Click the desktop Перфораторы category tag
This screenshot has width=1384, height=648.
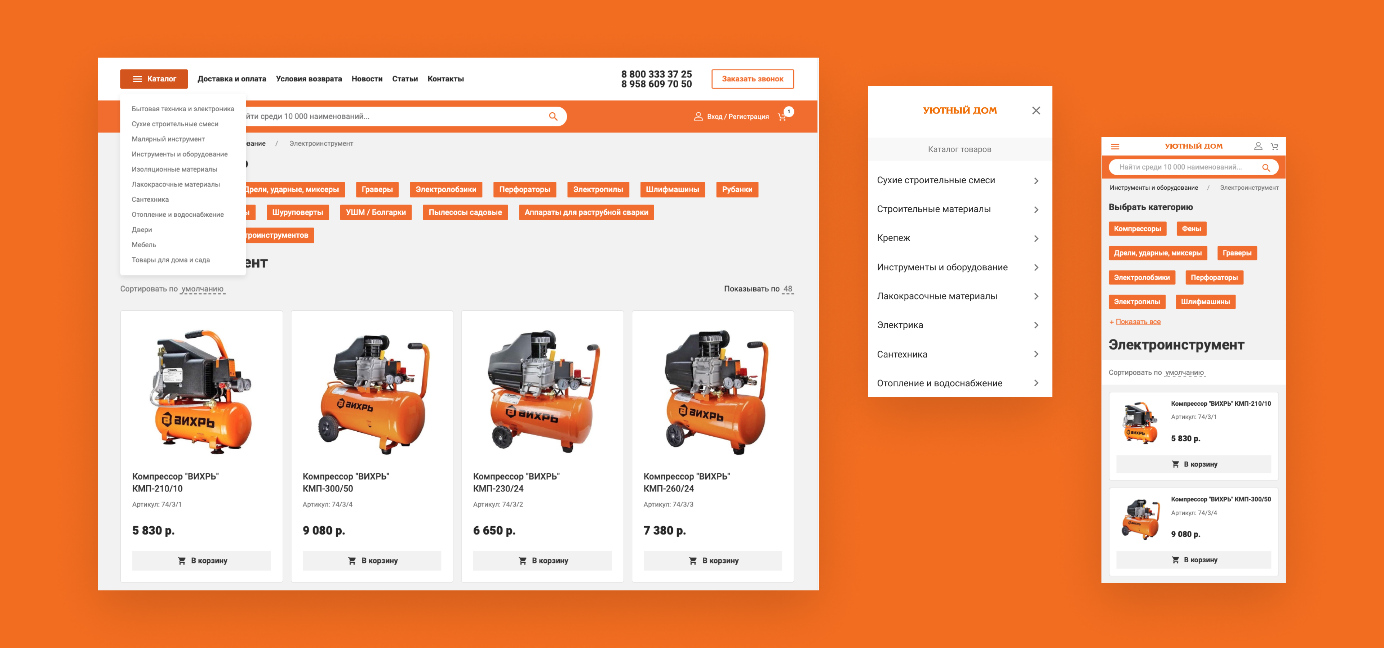pos(524,189)
